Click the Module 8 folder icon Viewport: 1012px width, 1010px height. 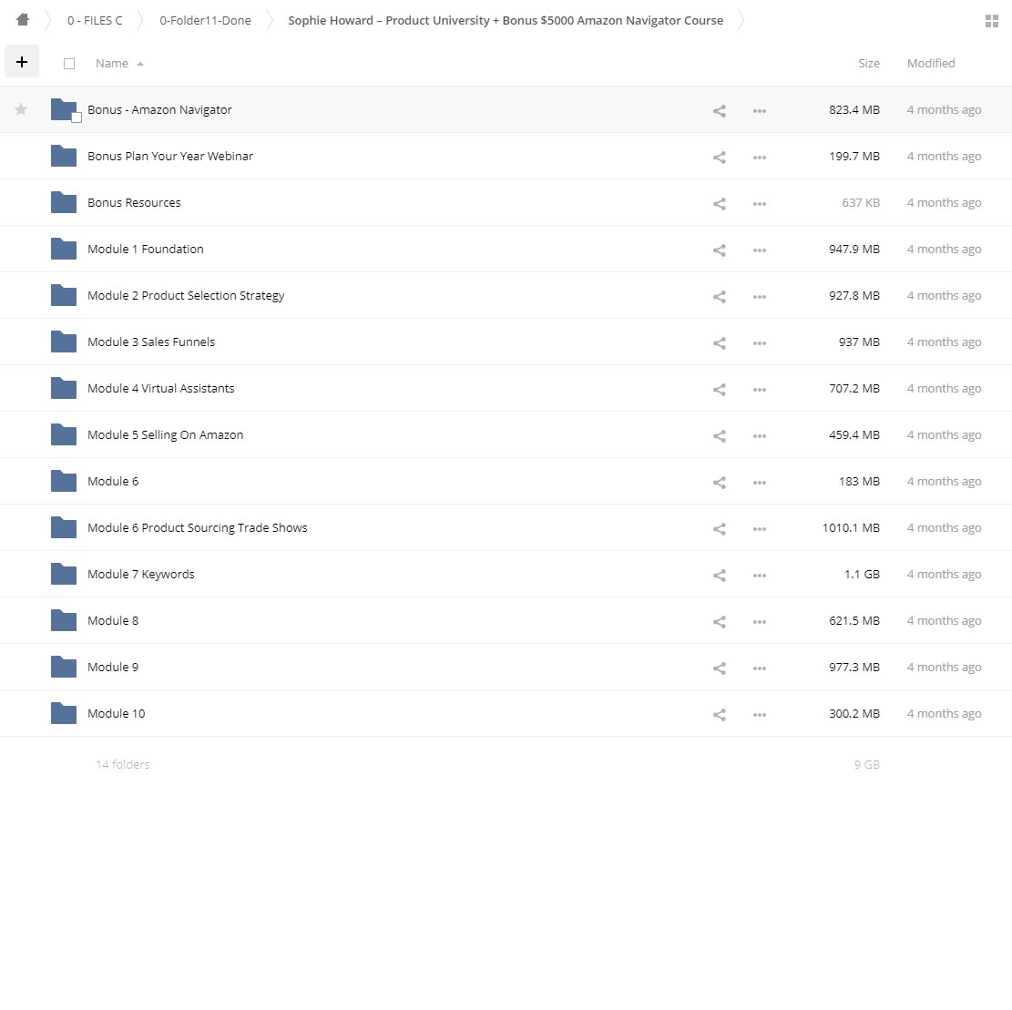coord(63,620)
